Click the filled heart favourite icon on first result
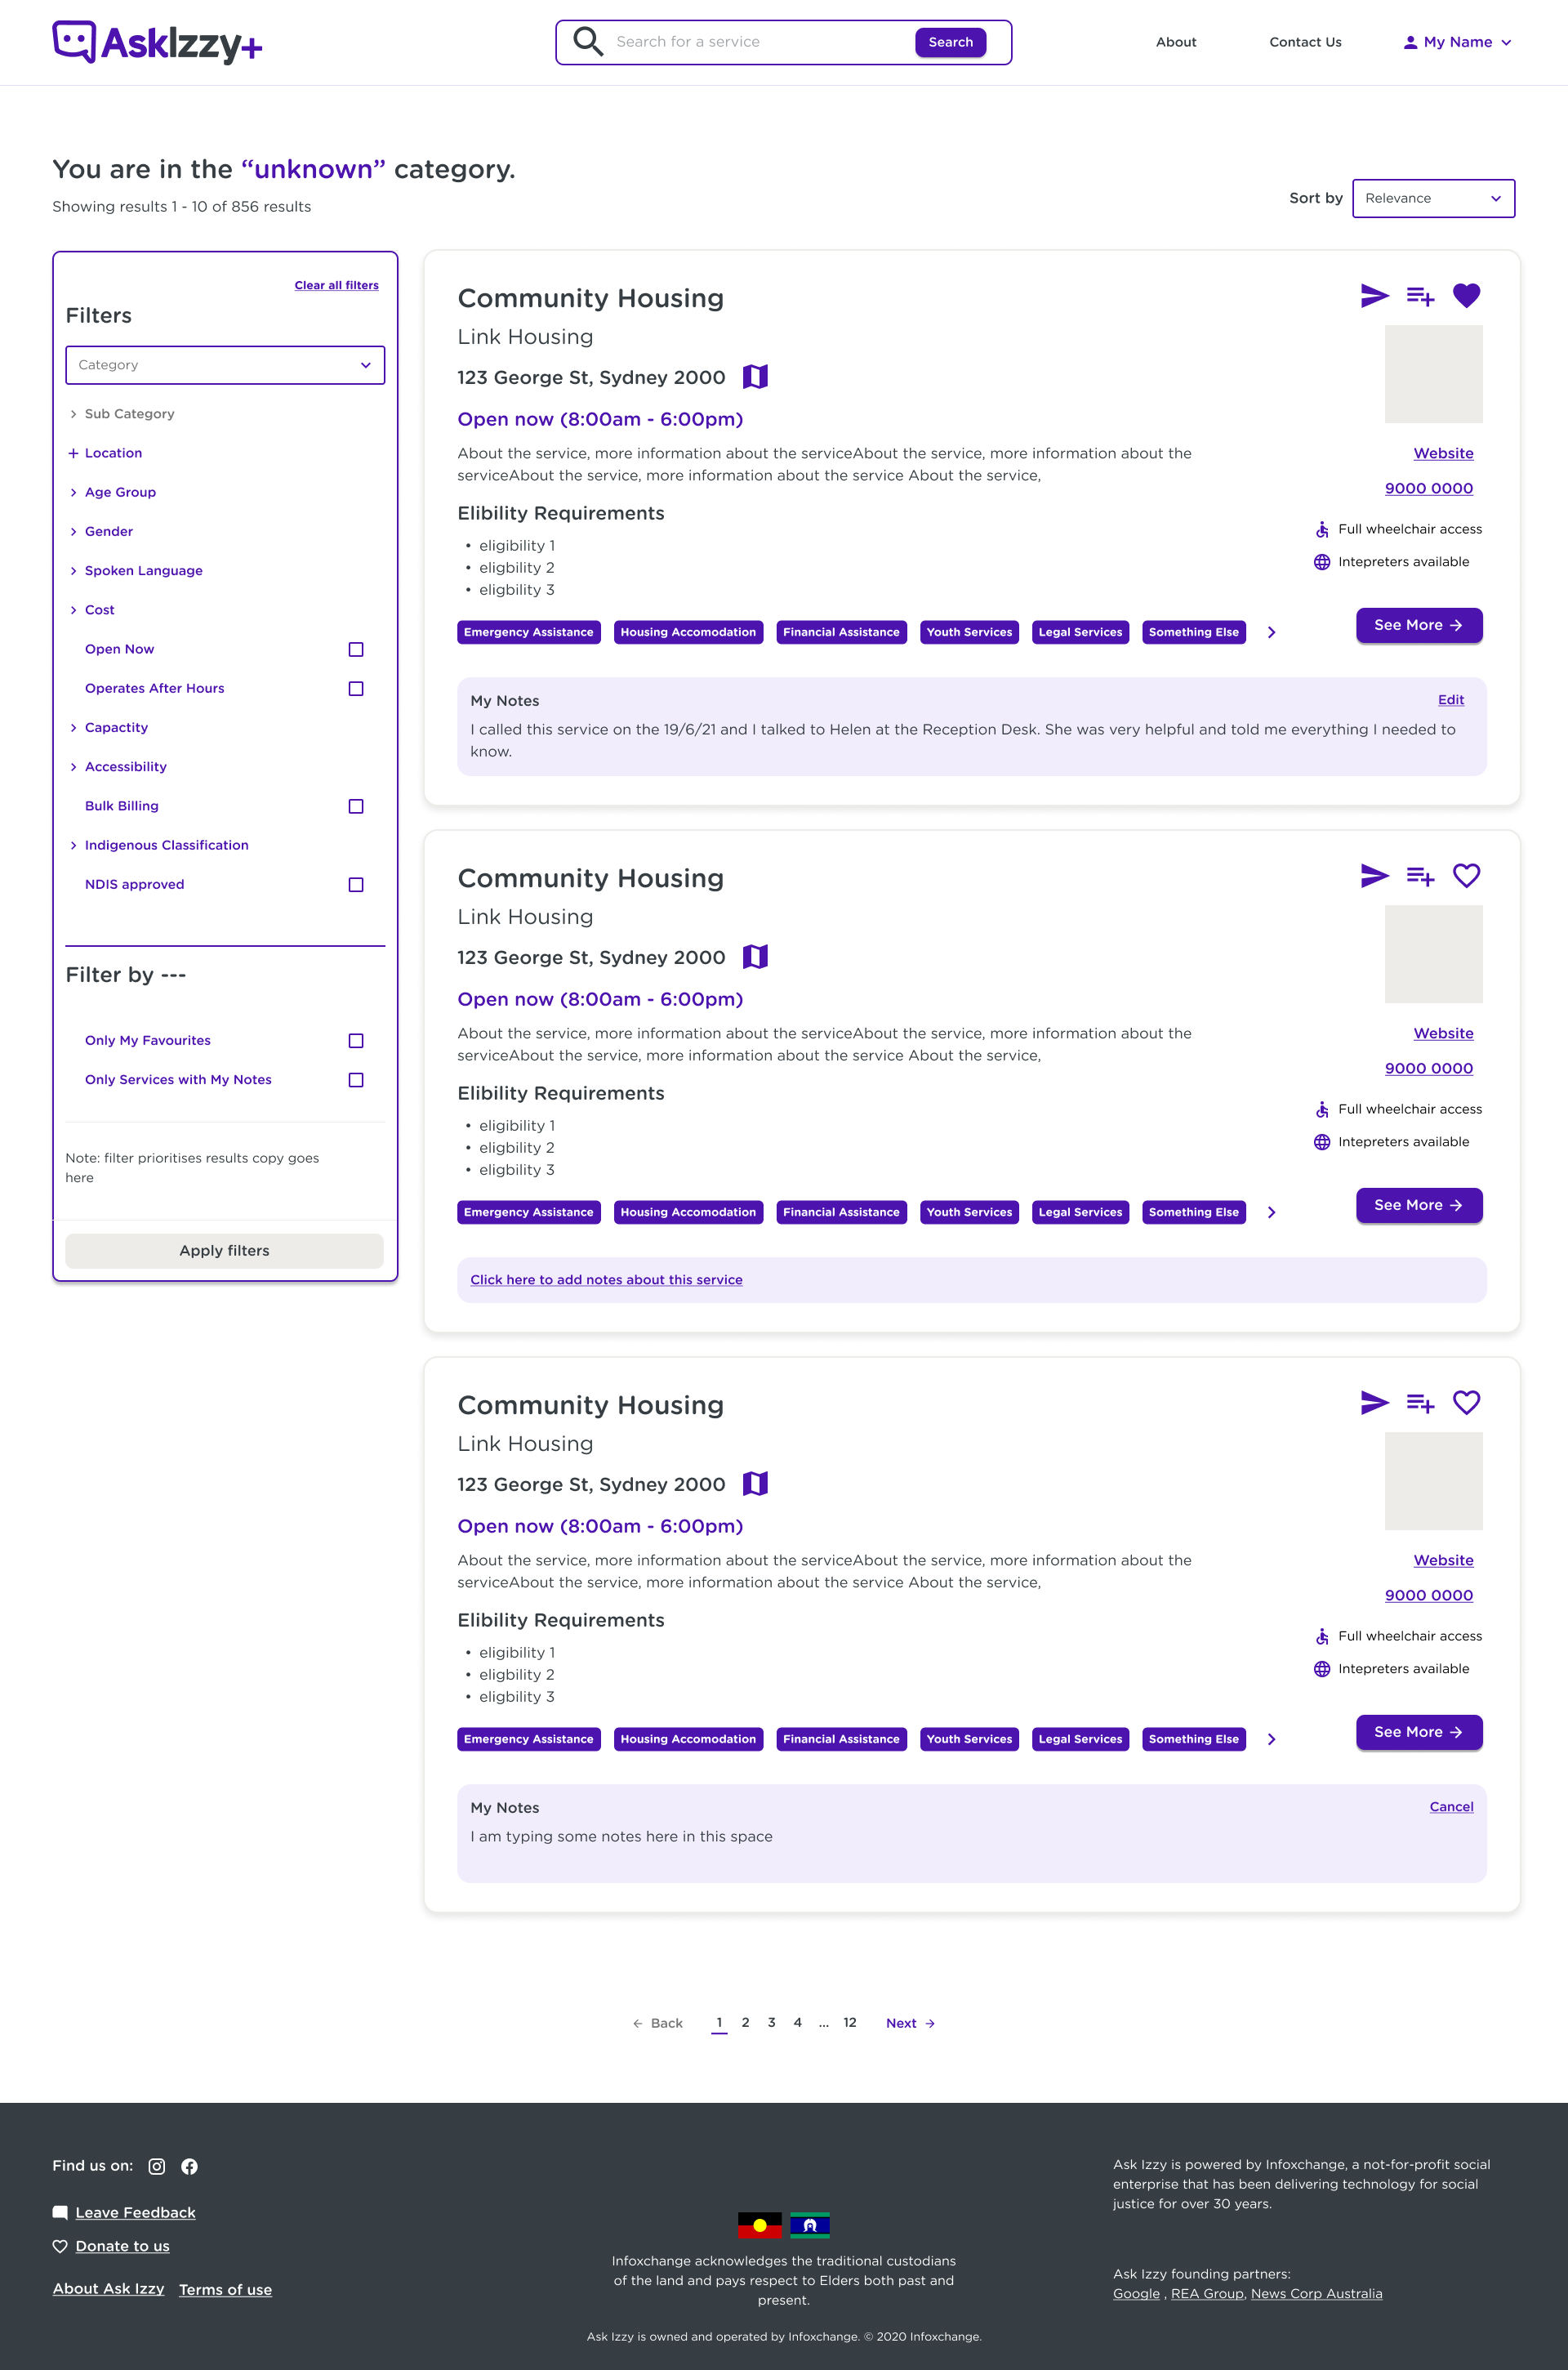The image size is (1568, 2370). point(1466,295)
